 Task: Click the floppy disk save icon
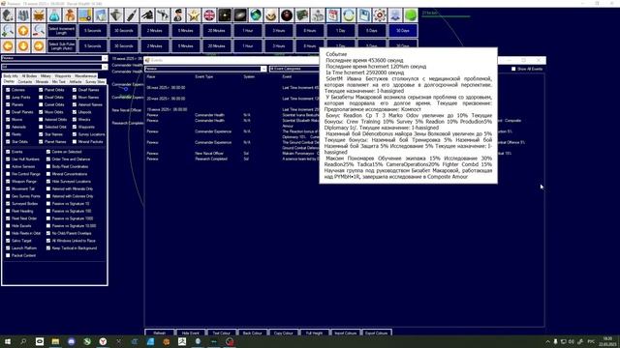pyautogui.click(x=364, y=15)
